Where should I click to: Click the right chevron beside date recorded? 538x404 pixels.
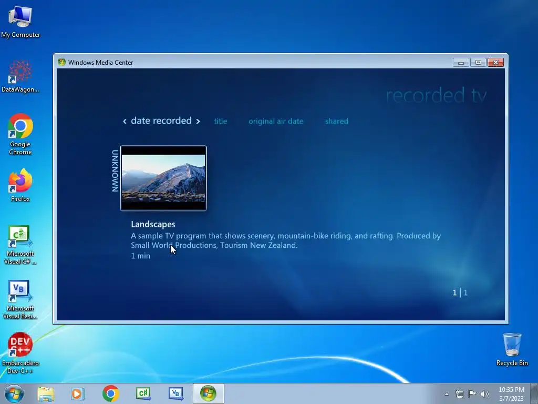tap(198, 121)
